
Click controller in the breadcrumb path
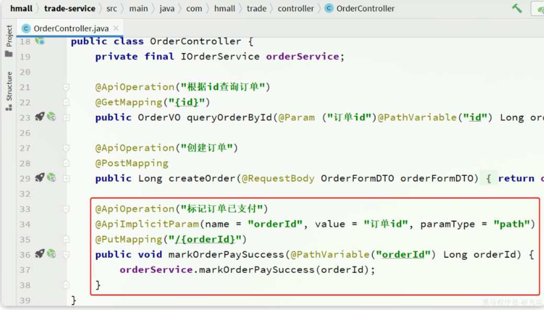point(296,8)
